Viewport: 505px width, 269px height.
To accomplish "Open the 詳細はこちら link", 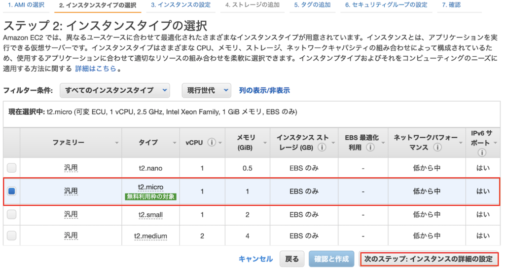I will (x=96, y=69).
